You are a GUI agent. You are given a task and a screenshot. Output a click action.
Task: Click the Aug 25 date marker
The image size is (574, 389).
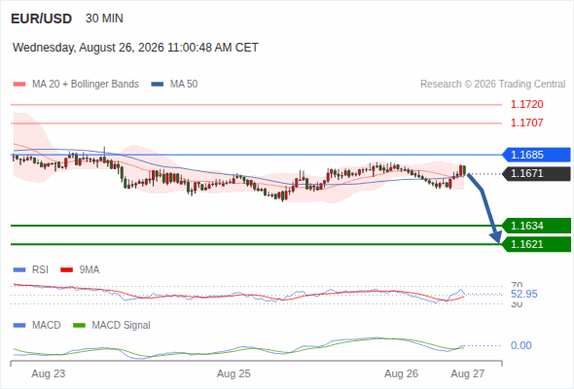point(233,374)
